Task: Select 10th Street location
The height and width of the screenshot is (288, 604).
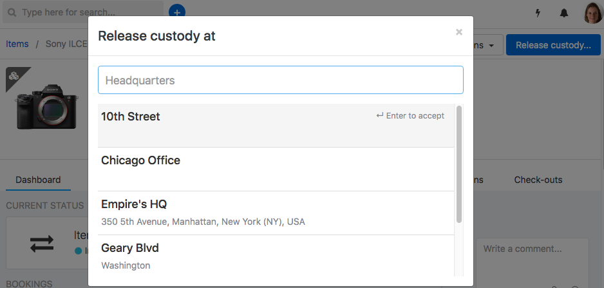Action: pos(276,125)
